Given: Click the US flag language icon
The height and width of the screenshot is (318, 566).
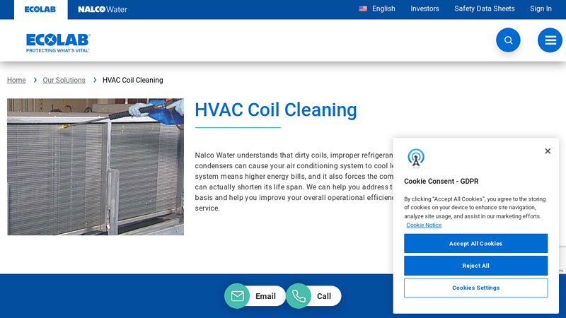Looking at the screenshot, I should click(363, 8).
